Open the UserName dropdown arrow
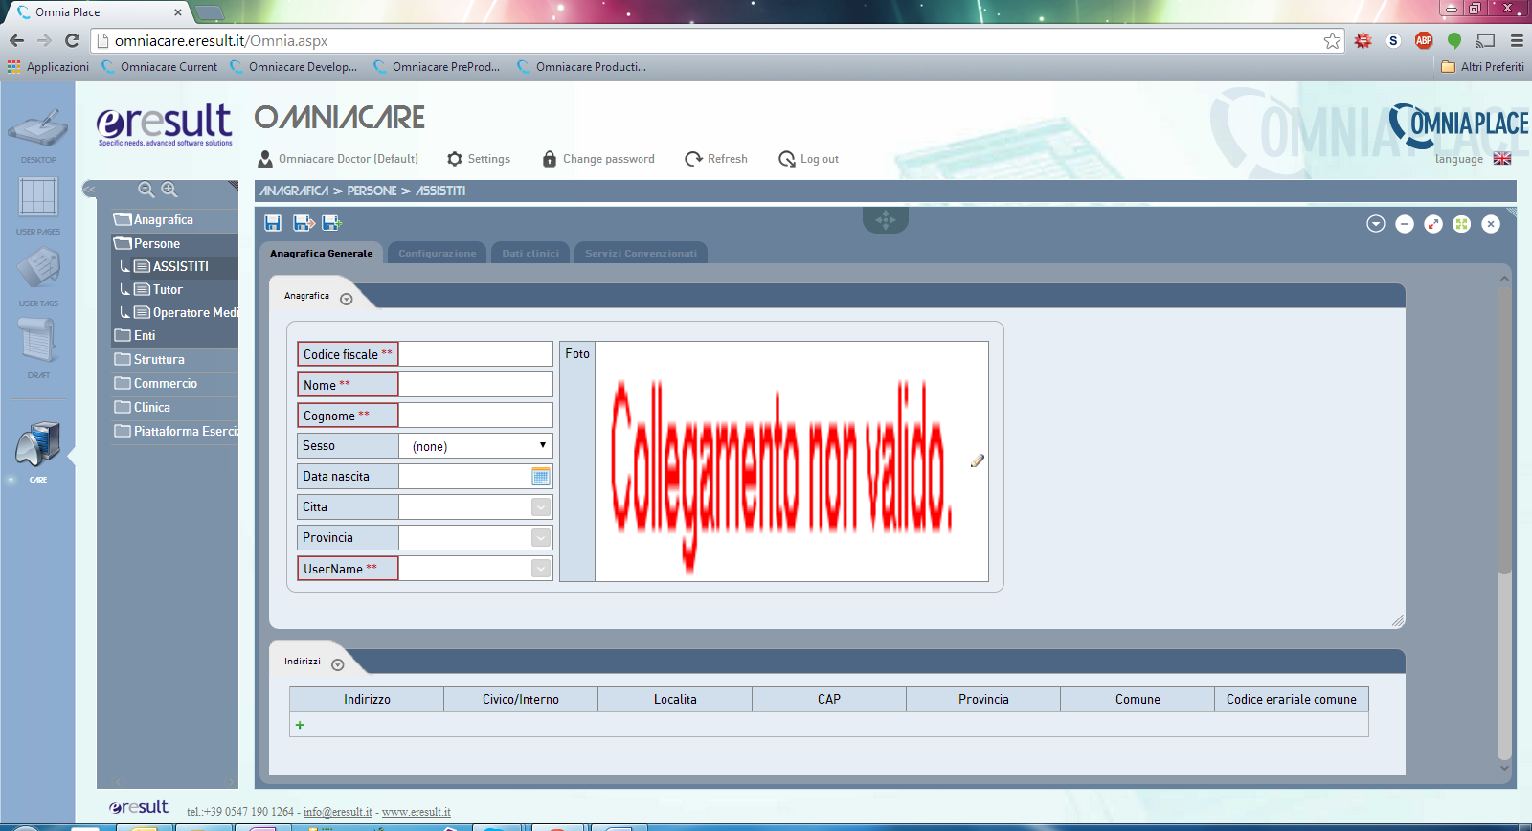The height and width of the screenshot is (831, 1532). click(x=541, y=569)
